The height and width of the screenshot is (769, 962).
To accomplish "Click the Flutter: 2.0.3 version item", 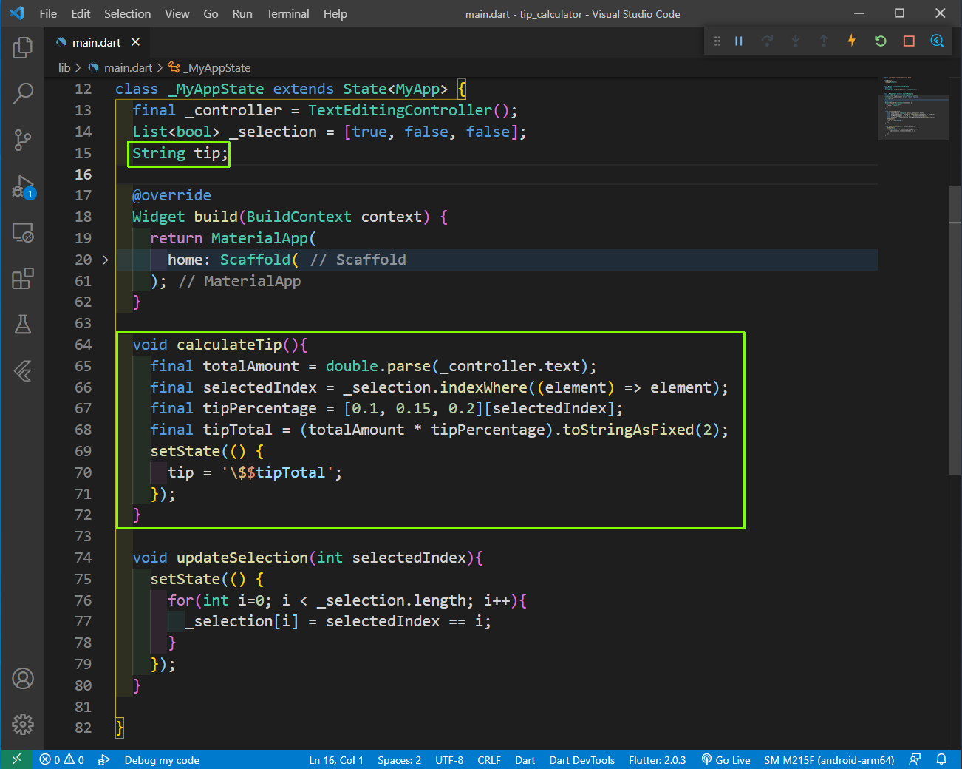I will (657, 760).
